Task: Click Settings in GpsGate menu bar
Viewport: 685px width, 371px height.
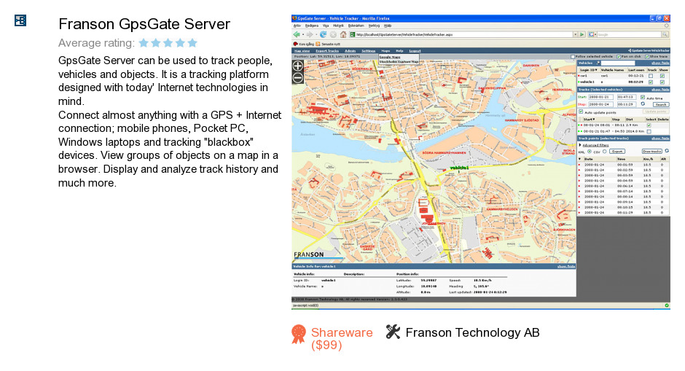Action: pos(368,51)
